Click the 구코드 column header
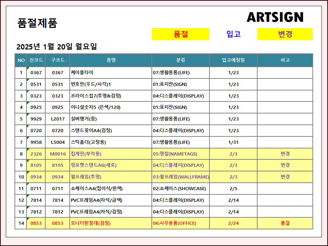The height and width of the screenshot is (246, 328). pyautogui.click(x=58, y=60)
